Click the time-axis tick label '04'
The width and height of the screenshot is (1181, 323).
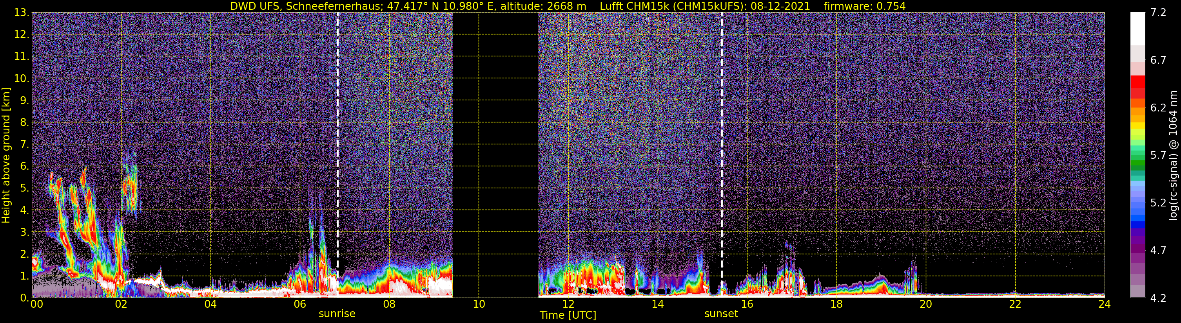point(210,304)
